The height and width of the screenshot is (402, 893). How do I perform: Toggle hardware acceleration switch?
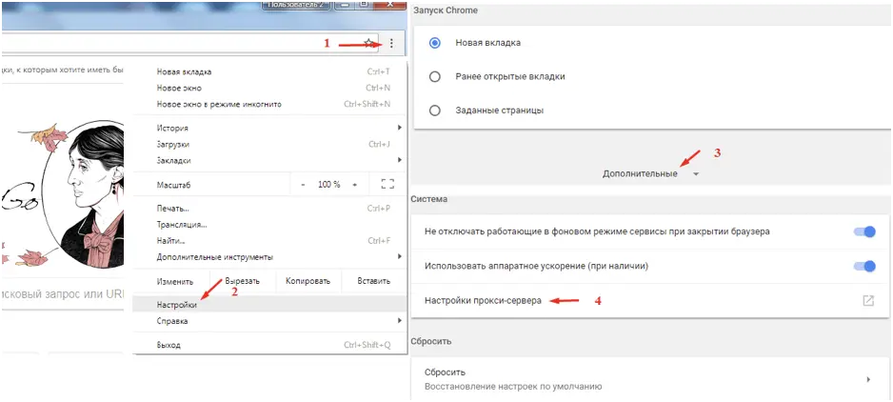(x=863, y=267)
